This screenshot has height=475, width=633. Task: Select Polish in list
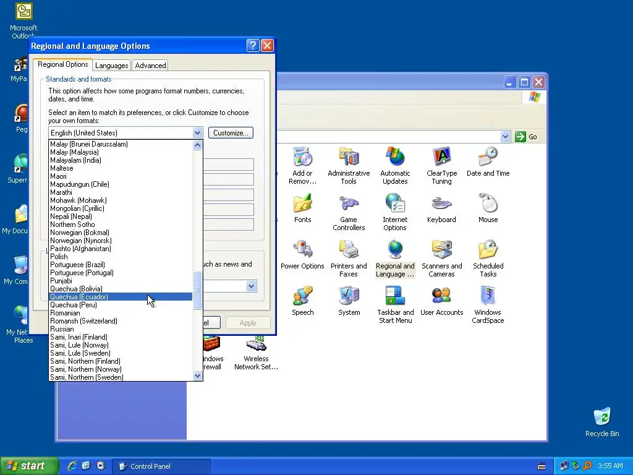(x=121, y=257)
